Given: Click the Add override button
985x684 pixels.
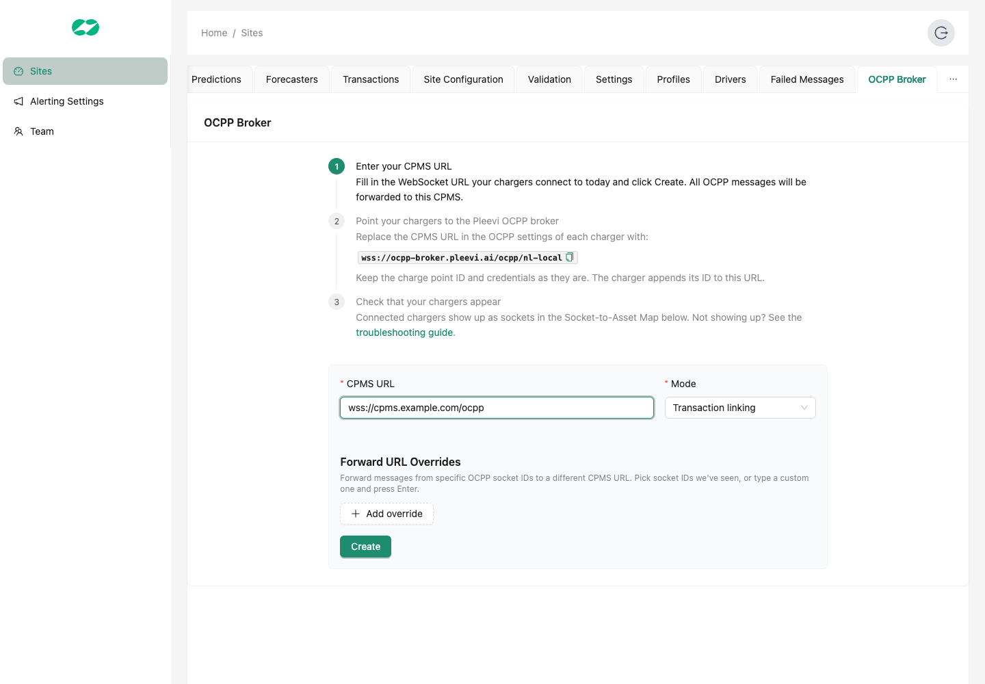Looking at the screenshot, I should click(386, 514).
